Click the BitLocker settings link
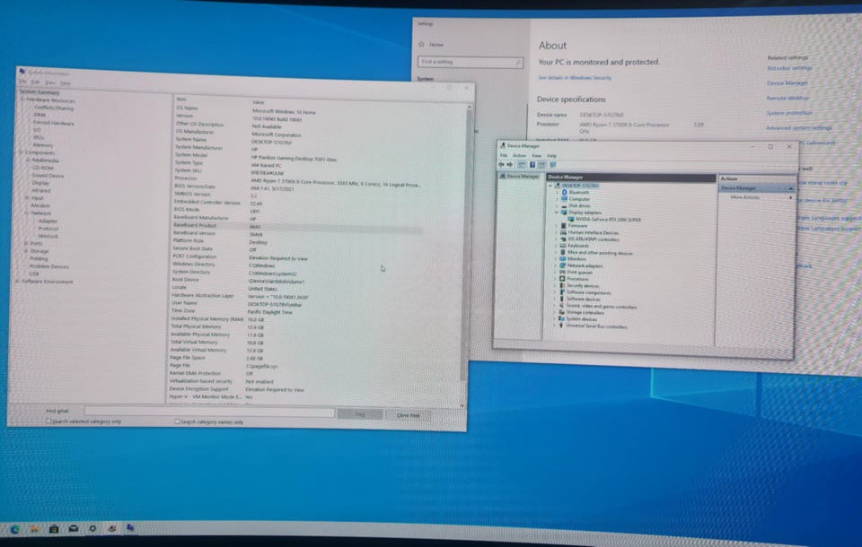The height and width of the screenshot is (547, 862). 789,68
